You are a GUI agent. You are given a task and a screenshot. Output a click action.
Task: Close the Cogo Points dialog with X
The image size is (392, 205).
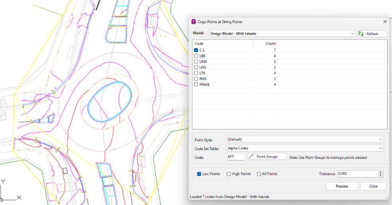click(385, 22)
